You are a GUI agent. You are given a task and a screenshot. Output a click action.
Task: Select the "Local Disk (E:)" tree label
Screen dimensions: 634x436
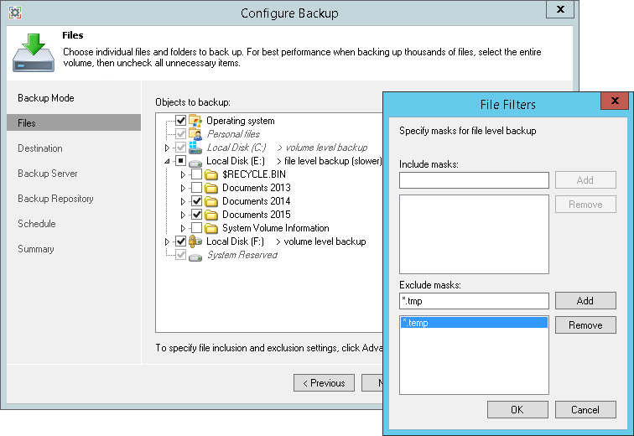click(x=236, y=161)
